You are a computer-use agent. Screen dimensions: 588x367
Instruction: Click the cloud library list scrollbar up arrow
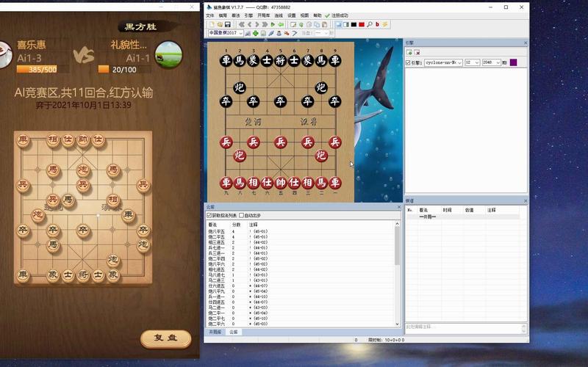(x=397, y=224)
